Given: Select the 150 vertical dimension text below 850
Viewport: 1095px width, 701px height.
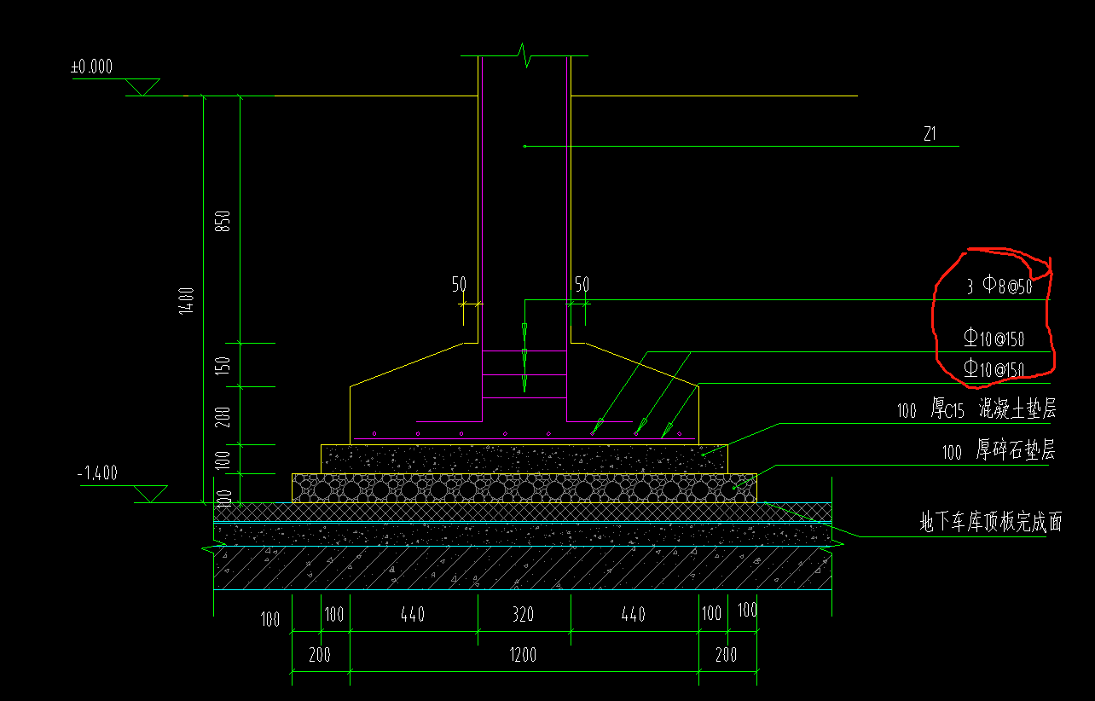Looking at the screenshot, I should pyautogui.click(x=224, y=365).
